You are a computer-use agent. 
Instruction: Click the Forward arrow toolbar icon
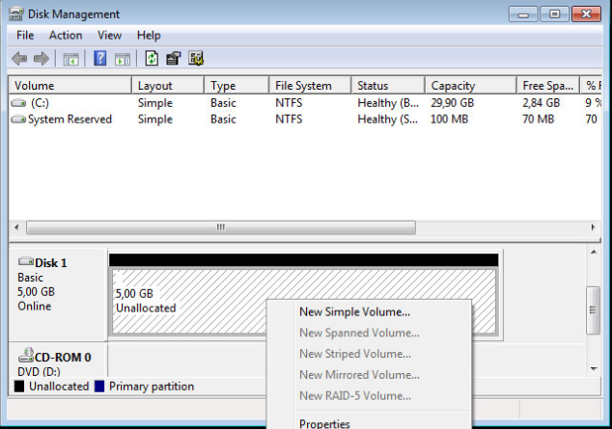coord(41,59)
